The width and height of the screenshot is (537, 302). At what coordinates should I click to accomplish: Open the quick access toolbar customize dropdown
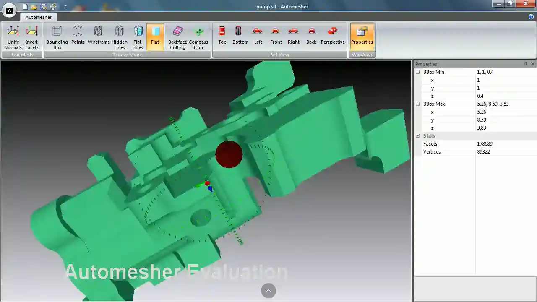click(65, 7)
